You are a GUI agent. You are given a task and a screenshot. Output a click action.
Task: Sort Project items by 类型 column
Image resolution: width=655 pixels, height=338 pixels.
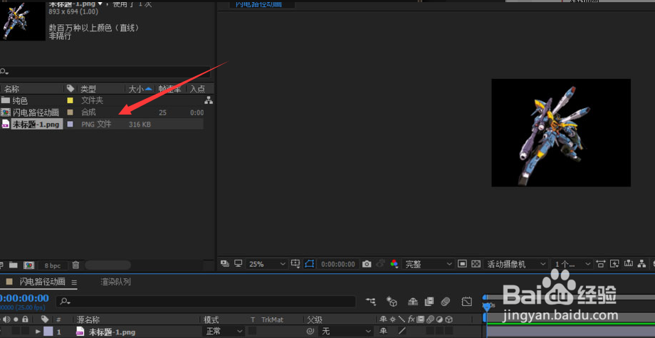[88, 89]
